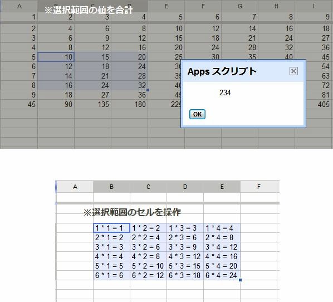Click cell '4 * 4 = 16'
The height and width of the screenshot is (302, 333).
222,256
